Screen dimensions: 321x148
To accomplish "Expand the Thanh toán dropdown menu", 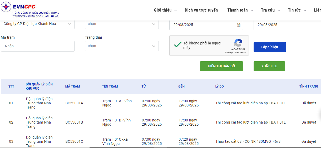I will click(x=240, y=10).
